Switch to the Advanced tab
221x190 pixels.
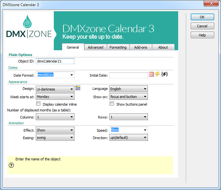point(95,47)
